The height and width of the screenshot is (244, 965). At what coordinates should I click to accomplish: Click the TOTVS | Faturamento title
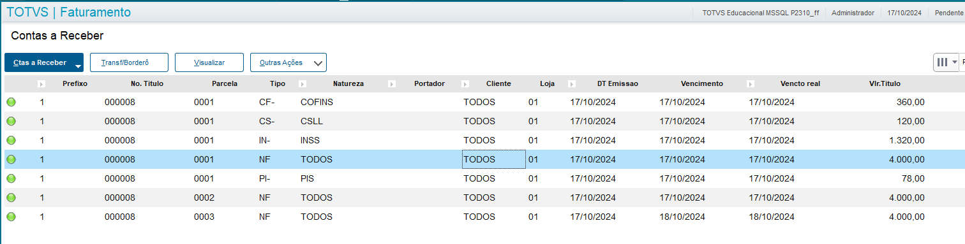pyautogui.click(x=68, y=12)
